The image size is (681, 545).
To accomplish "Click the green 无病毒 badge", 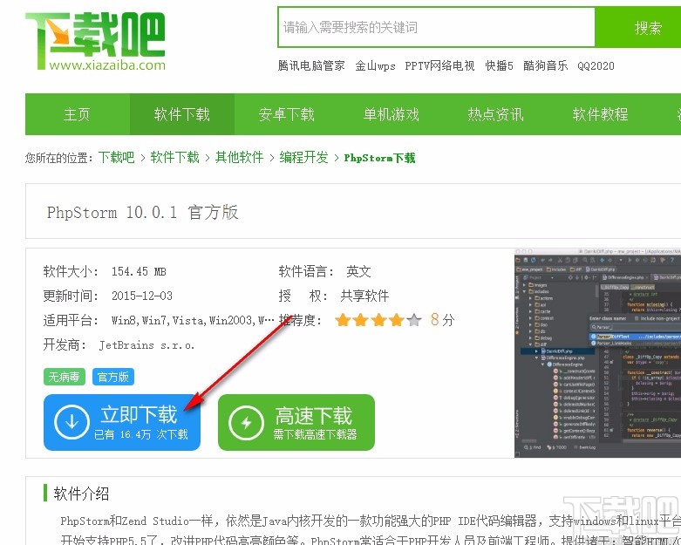I will (x=65, y=377).
